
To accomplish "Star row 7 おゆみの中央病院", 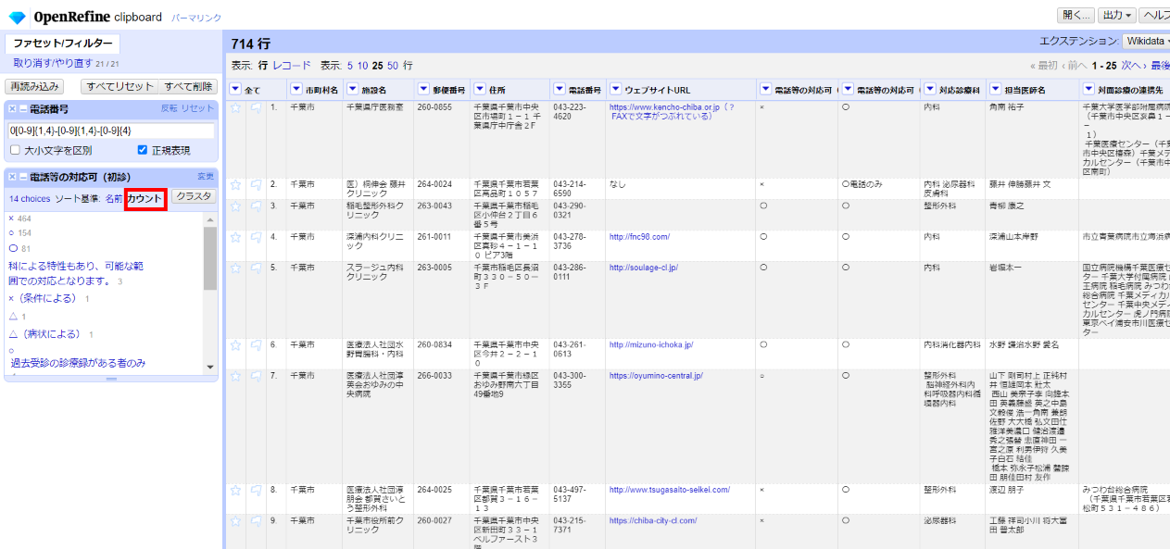I will [235, 376].
